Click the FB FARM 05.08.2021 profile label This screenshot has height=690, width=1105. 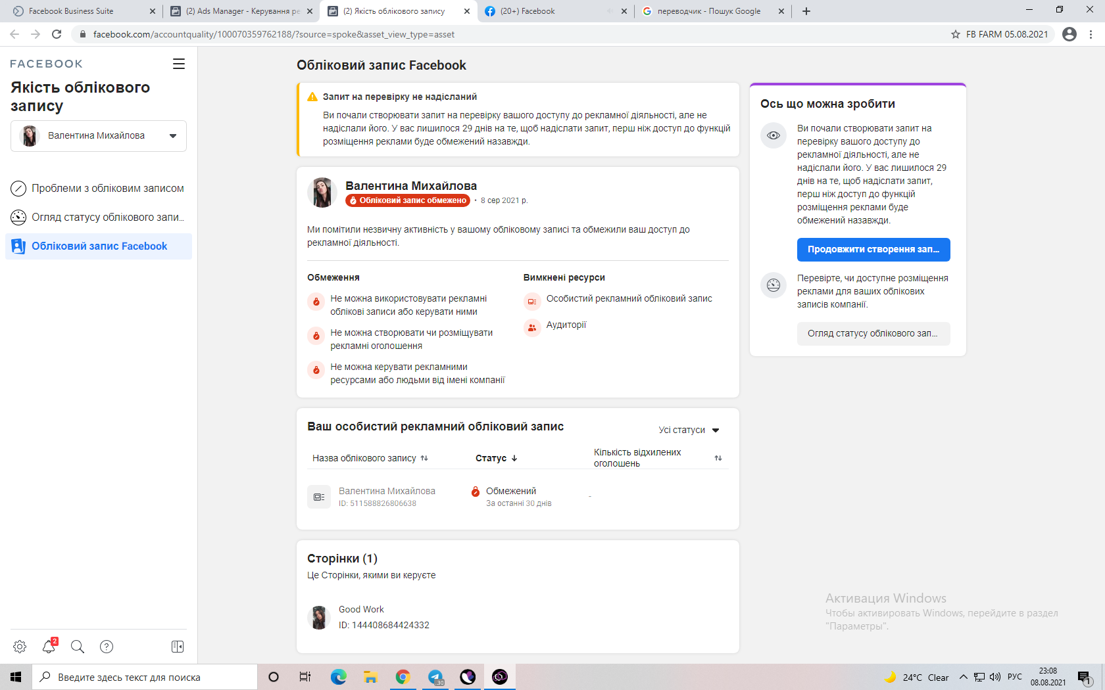point(1007,34)
